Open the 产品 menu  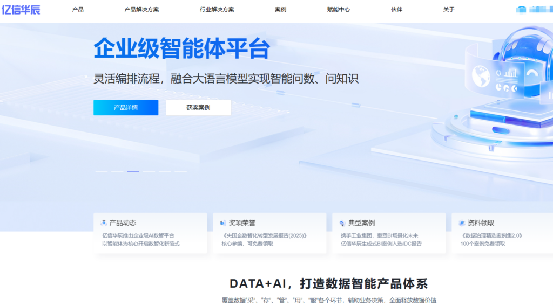point(78,10)
